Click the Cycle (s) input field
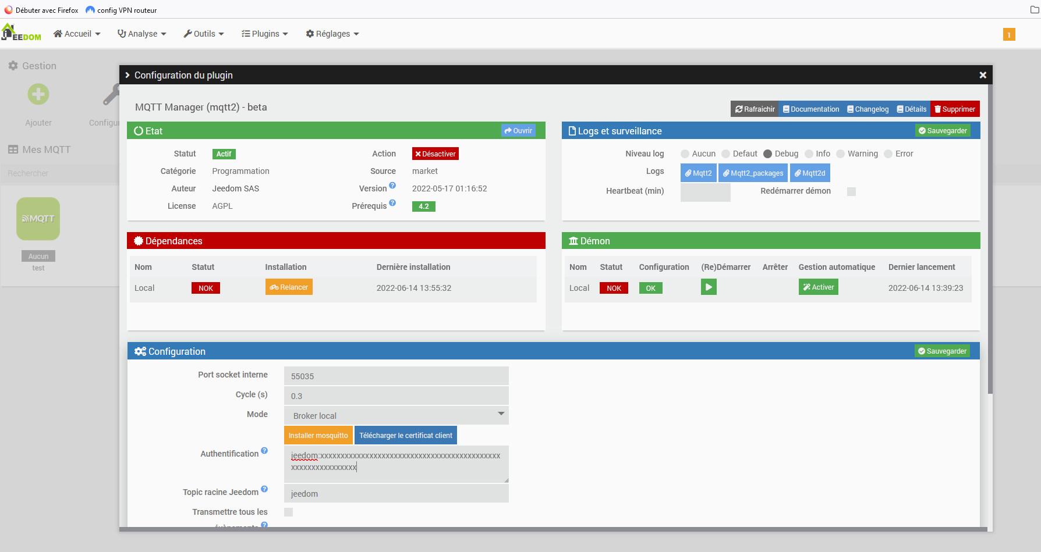 [x=396, y=396]
